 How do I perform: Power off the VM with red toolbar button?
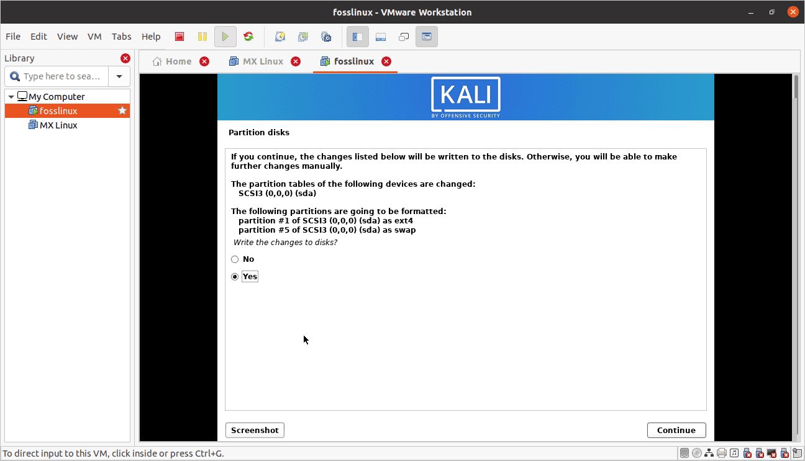point(180,37)
